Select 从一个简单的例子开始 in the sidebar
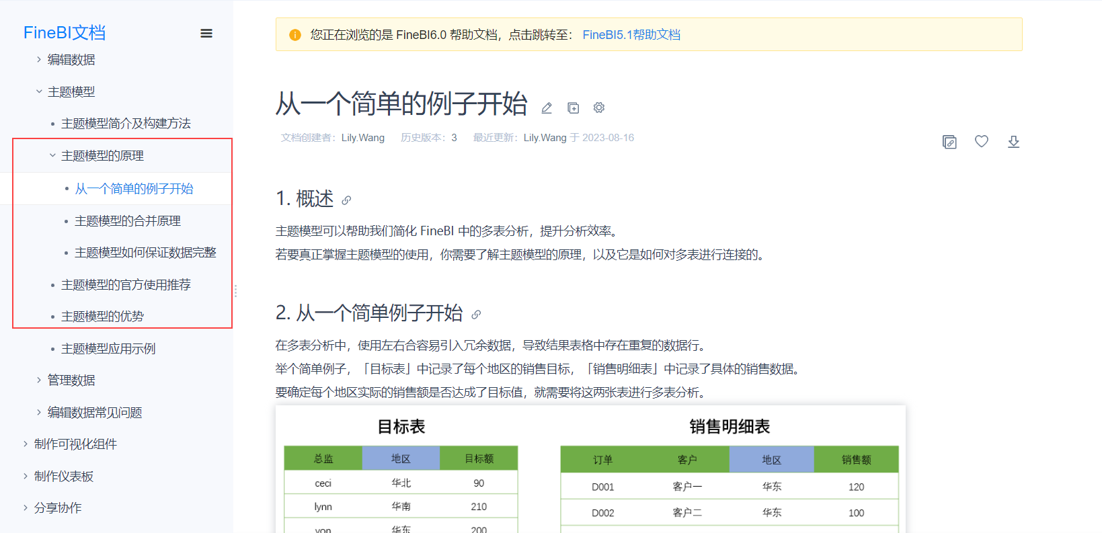This screenshot has height=533, width=1102. point(134,189)
